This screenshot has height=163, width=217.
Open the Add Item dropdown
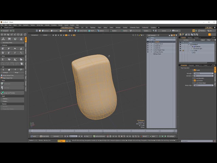pyautogui.click(x=187, y=40)
